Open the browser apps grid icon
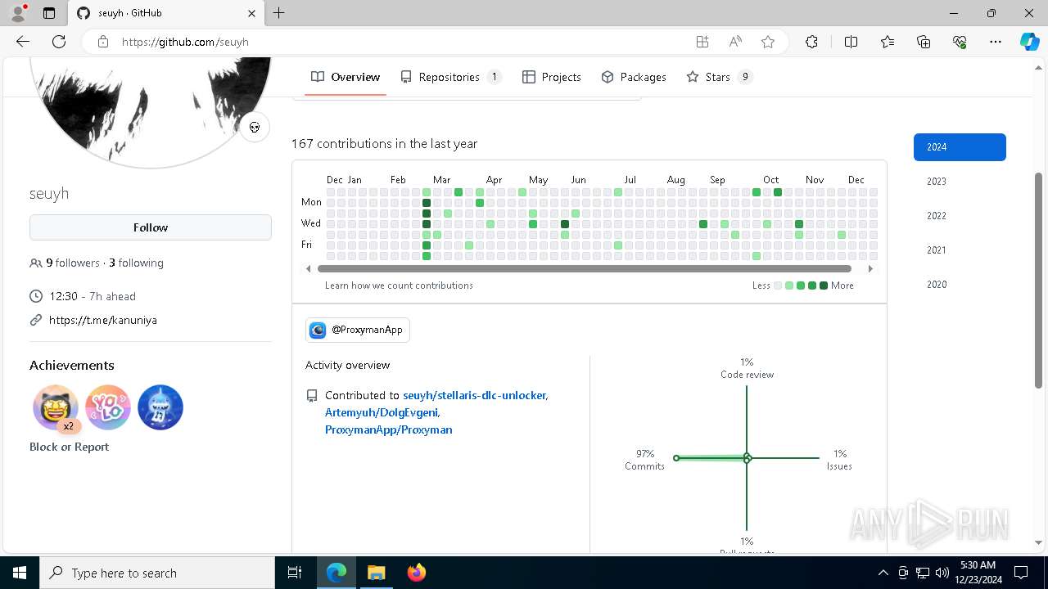 (702, 42)
